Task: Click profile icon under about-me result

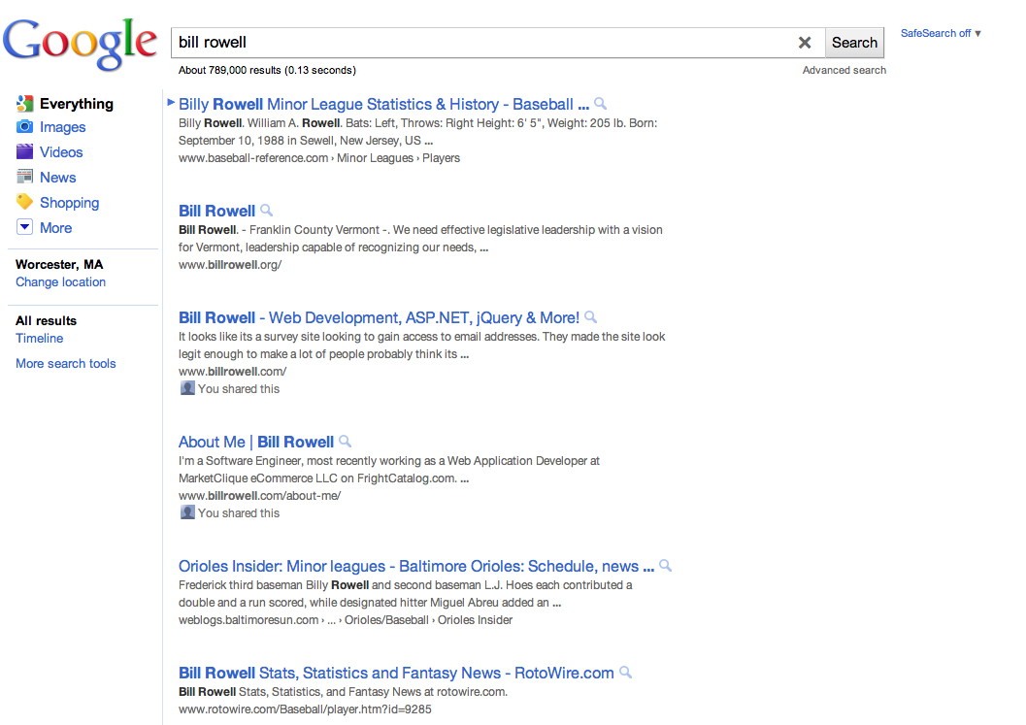Action: pos(187,513)
